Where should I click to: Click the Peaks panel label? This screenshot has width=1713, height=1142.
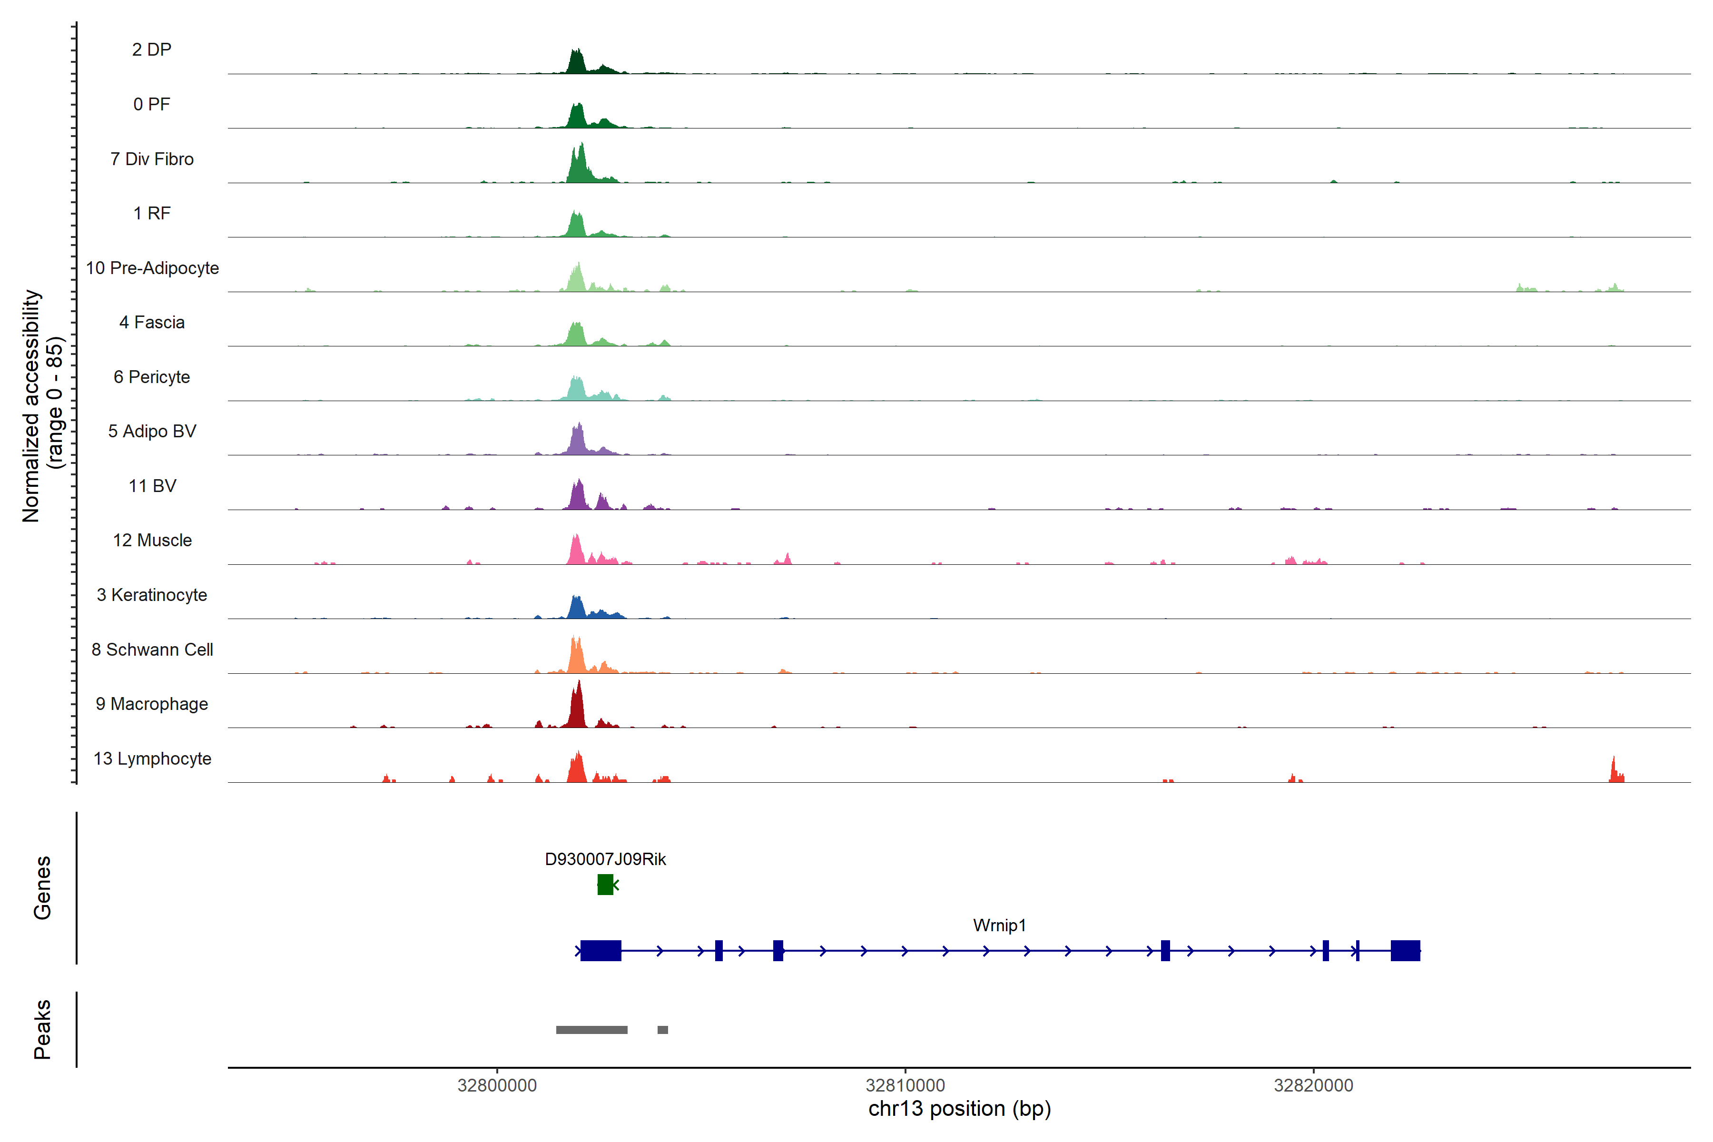(42, 1029)
